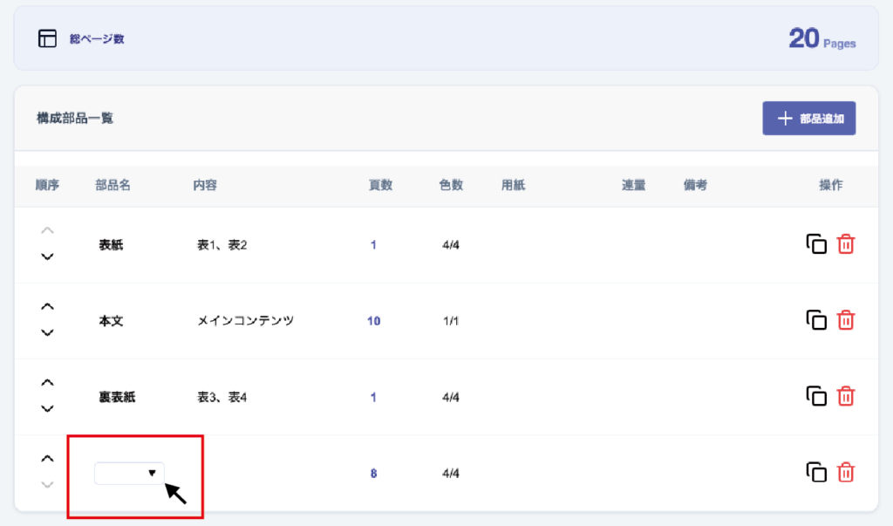The width and height of the screenshot is (893, 526).
Task: Click the メインコンテンツ content cell
Action: (245, 321)
